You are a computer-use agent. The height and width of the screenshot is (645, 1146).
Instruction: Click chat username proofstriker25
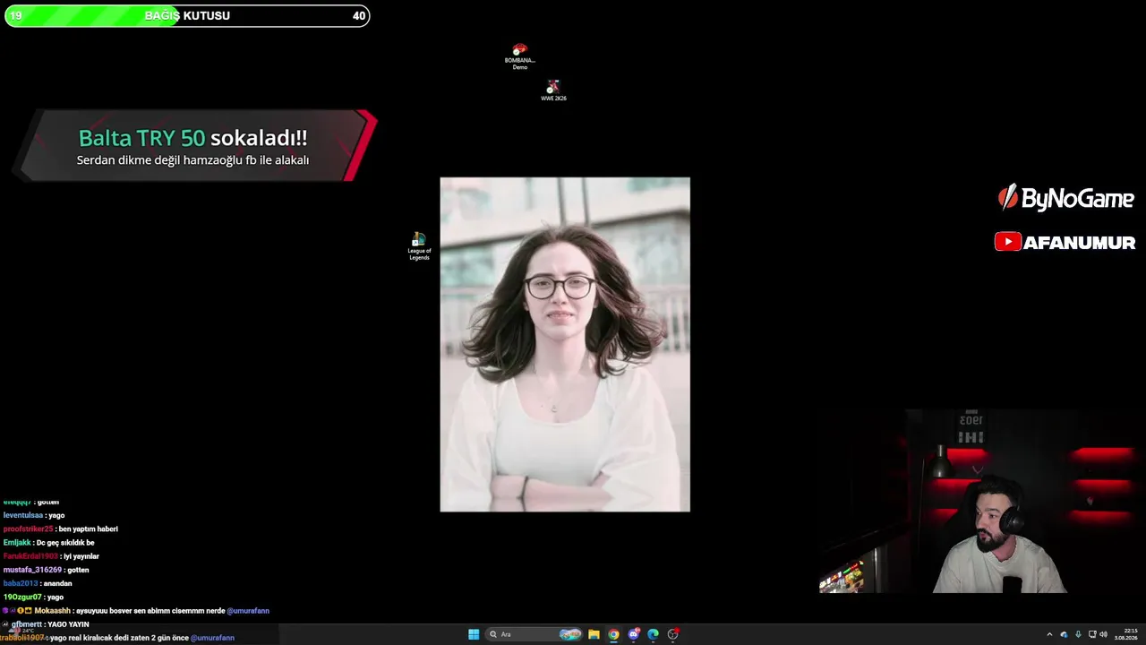[x=28, y=529]
